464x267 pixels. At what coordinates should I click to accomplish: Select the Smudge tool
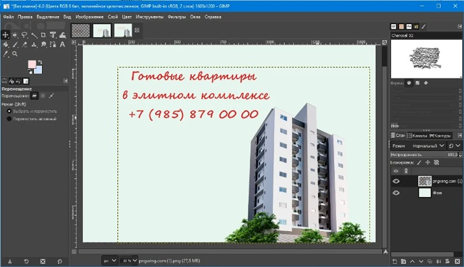click(44, 45)
